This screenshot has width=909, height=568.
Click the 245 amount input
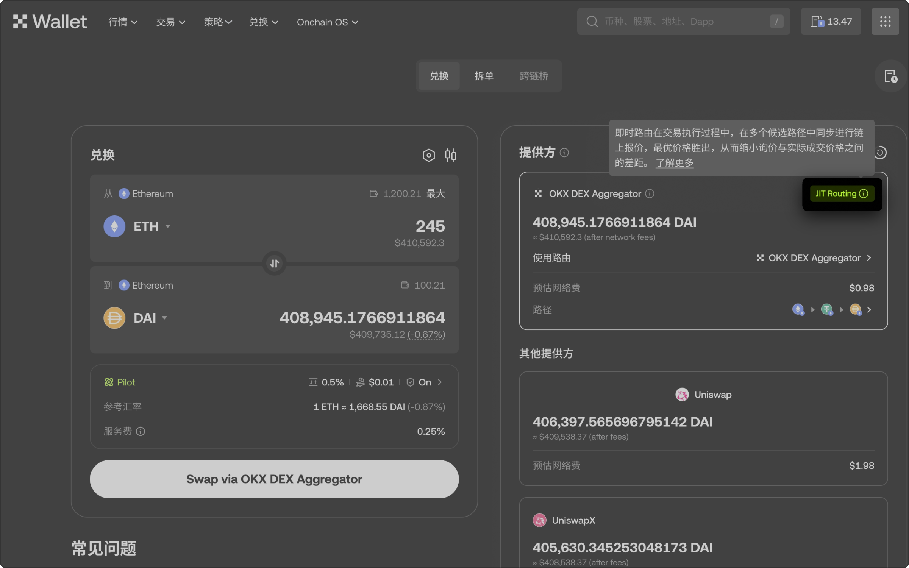[430, 226]
